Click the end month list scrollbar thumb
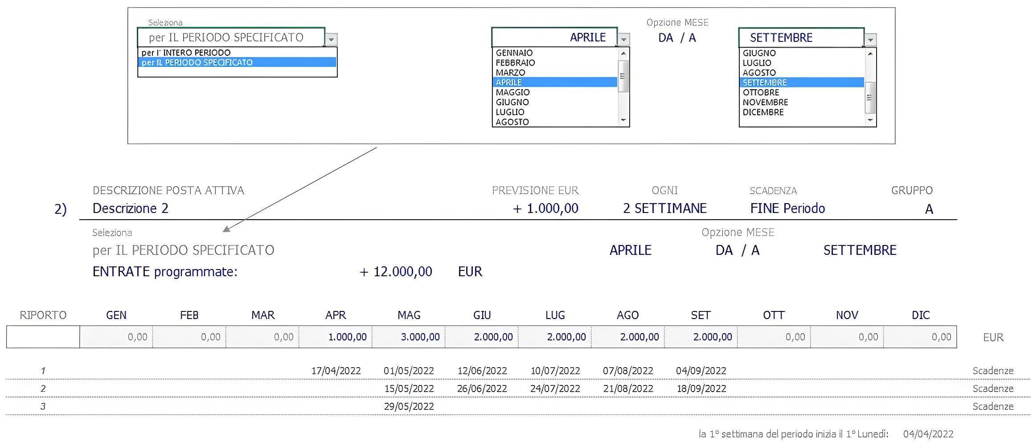 point(870,98)
